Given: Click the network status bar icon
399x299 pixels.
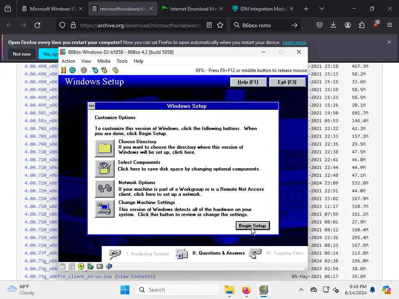Looking at the screenshot, I should 90,266.
